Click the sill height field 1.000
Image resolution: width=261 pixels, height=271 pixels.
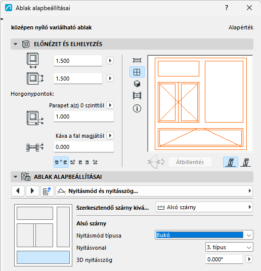84,117
